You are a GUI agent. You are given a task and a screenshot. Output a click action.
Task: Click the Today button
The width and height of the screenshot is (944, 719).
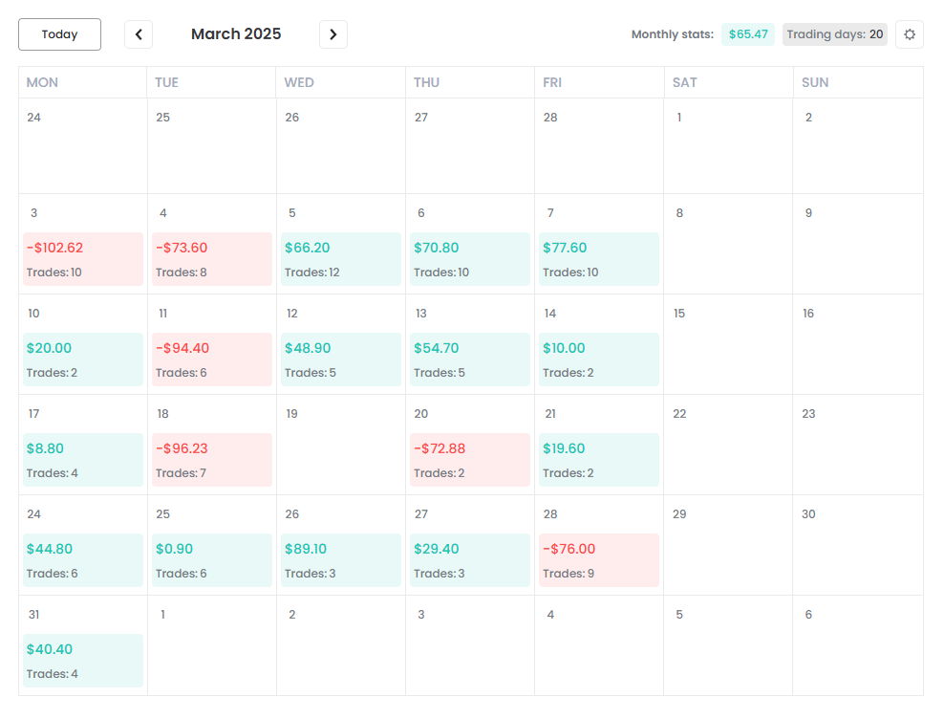59,34
